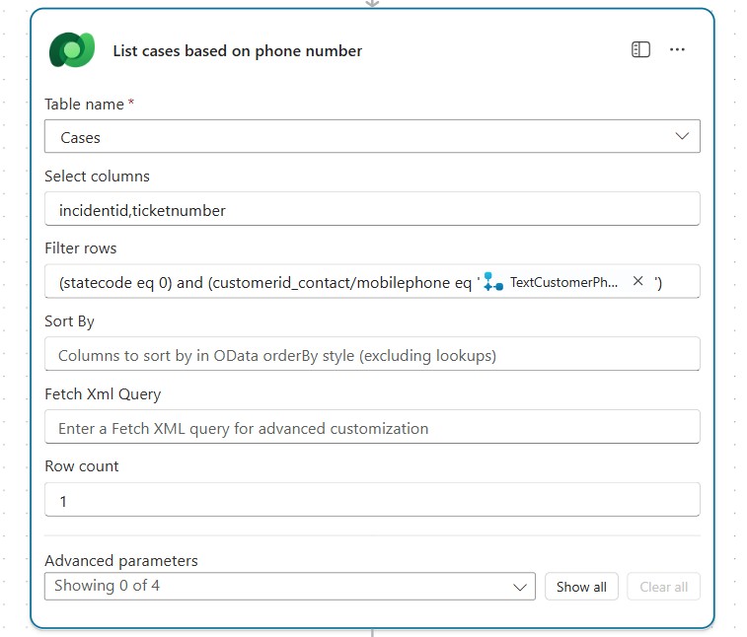Select the Row count field
Viewport: 747px width, 637px height.
(372, 501)
